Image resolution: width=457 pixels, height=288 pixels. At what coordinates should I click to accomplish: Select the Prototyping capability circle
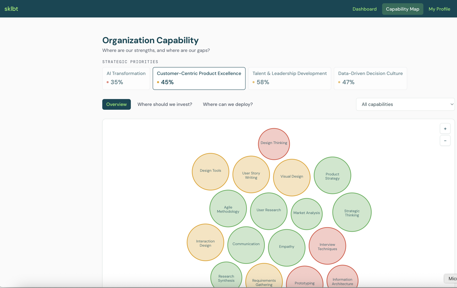(x=305, y=283)
